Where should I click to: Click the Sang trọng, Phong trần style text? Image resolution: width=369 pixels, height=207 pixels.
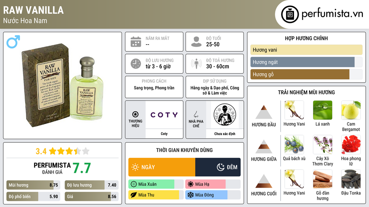click(154, 88)
